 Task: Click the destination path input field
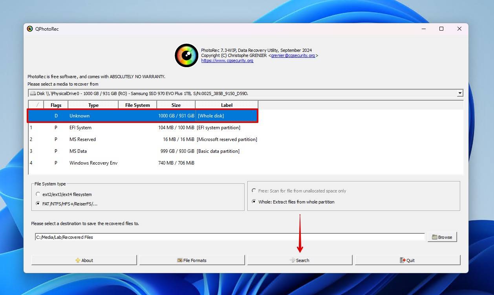pyautogui.click(x=230, y=237)
